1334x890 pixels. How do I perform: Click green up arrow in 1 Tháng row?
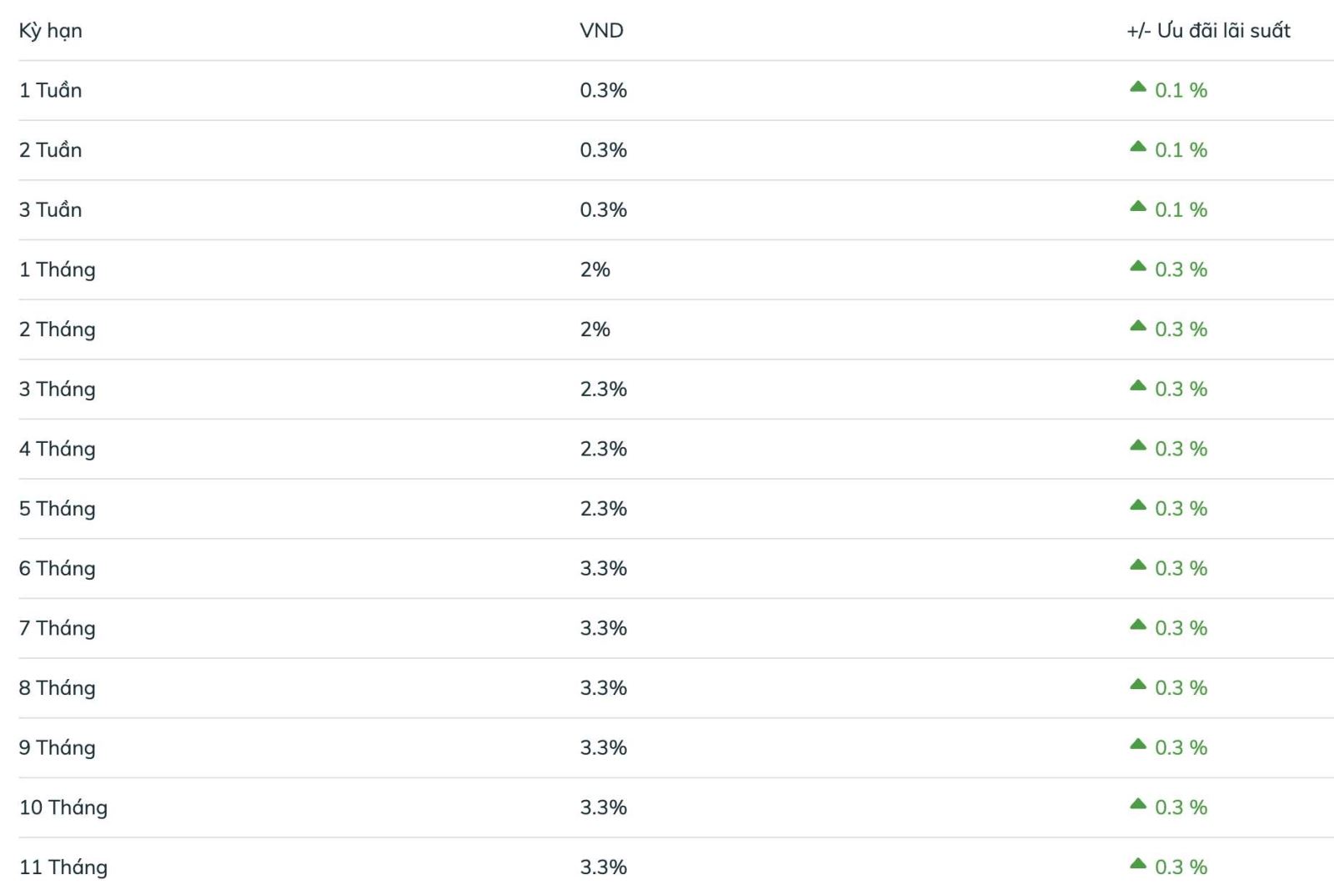pos(1137,266)
